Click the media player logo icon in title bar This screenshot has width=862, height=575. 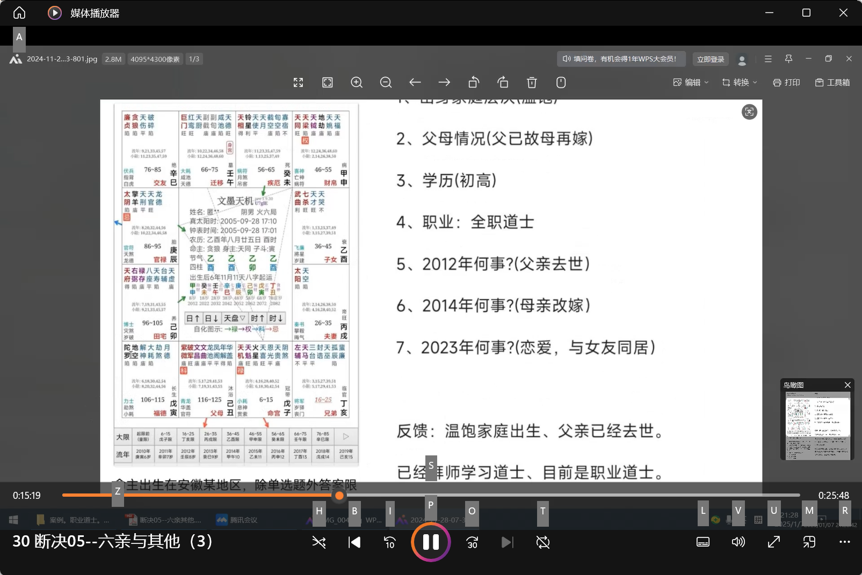click(x=55, y=12)
